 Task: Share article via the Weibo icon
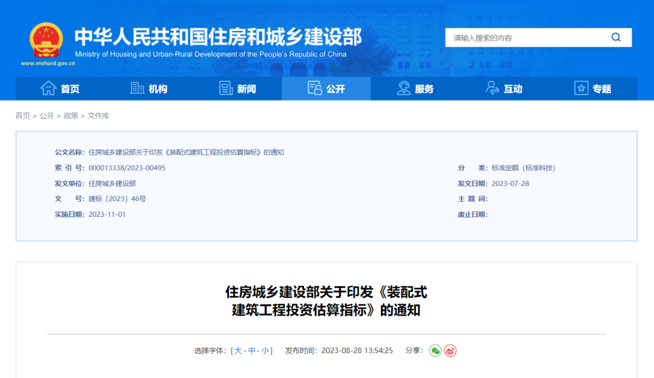click(x=450, y=351)
